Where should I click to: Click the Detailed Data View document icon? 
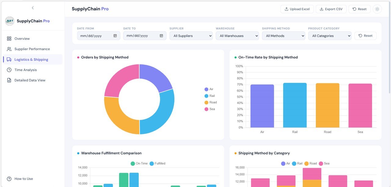9,80
